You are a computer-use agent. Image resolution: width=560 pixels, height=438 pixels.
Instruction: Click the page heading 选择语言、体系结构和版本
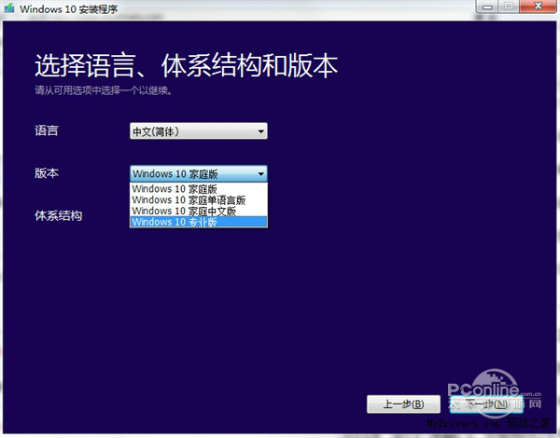(x=186, y=65)
